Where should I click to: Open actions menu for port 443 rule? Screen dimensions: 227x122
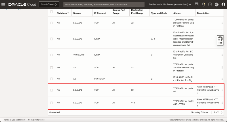click(x=222, y=103)
